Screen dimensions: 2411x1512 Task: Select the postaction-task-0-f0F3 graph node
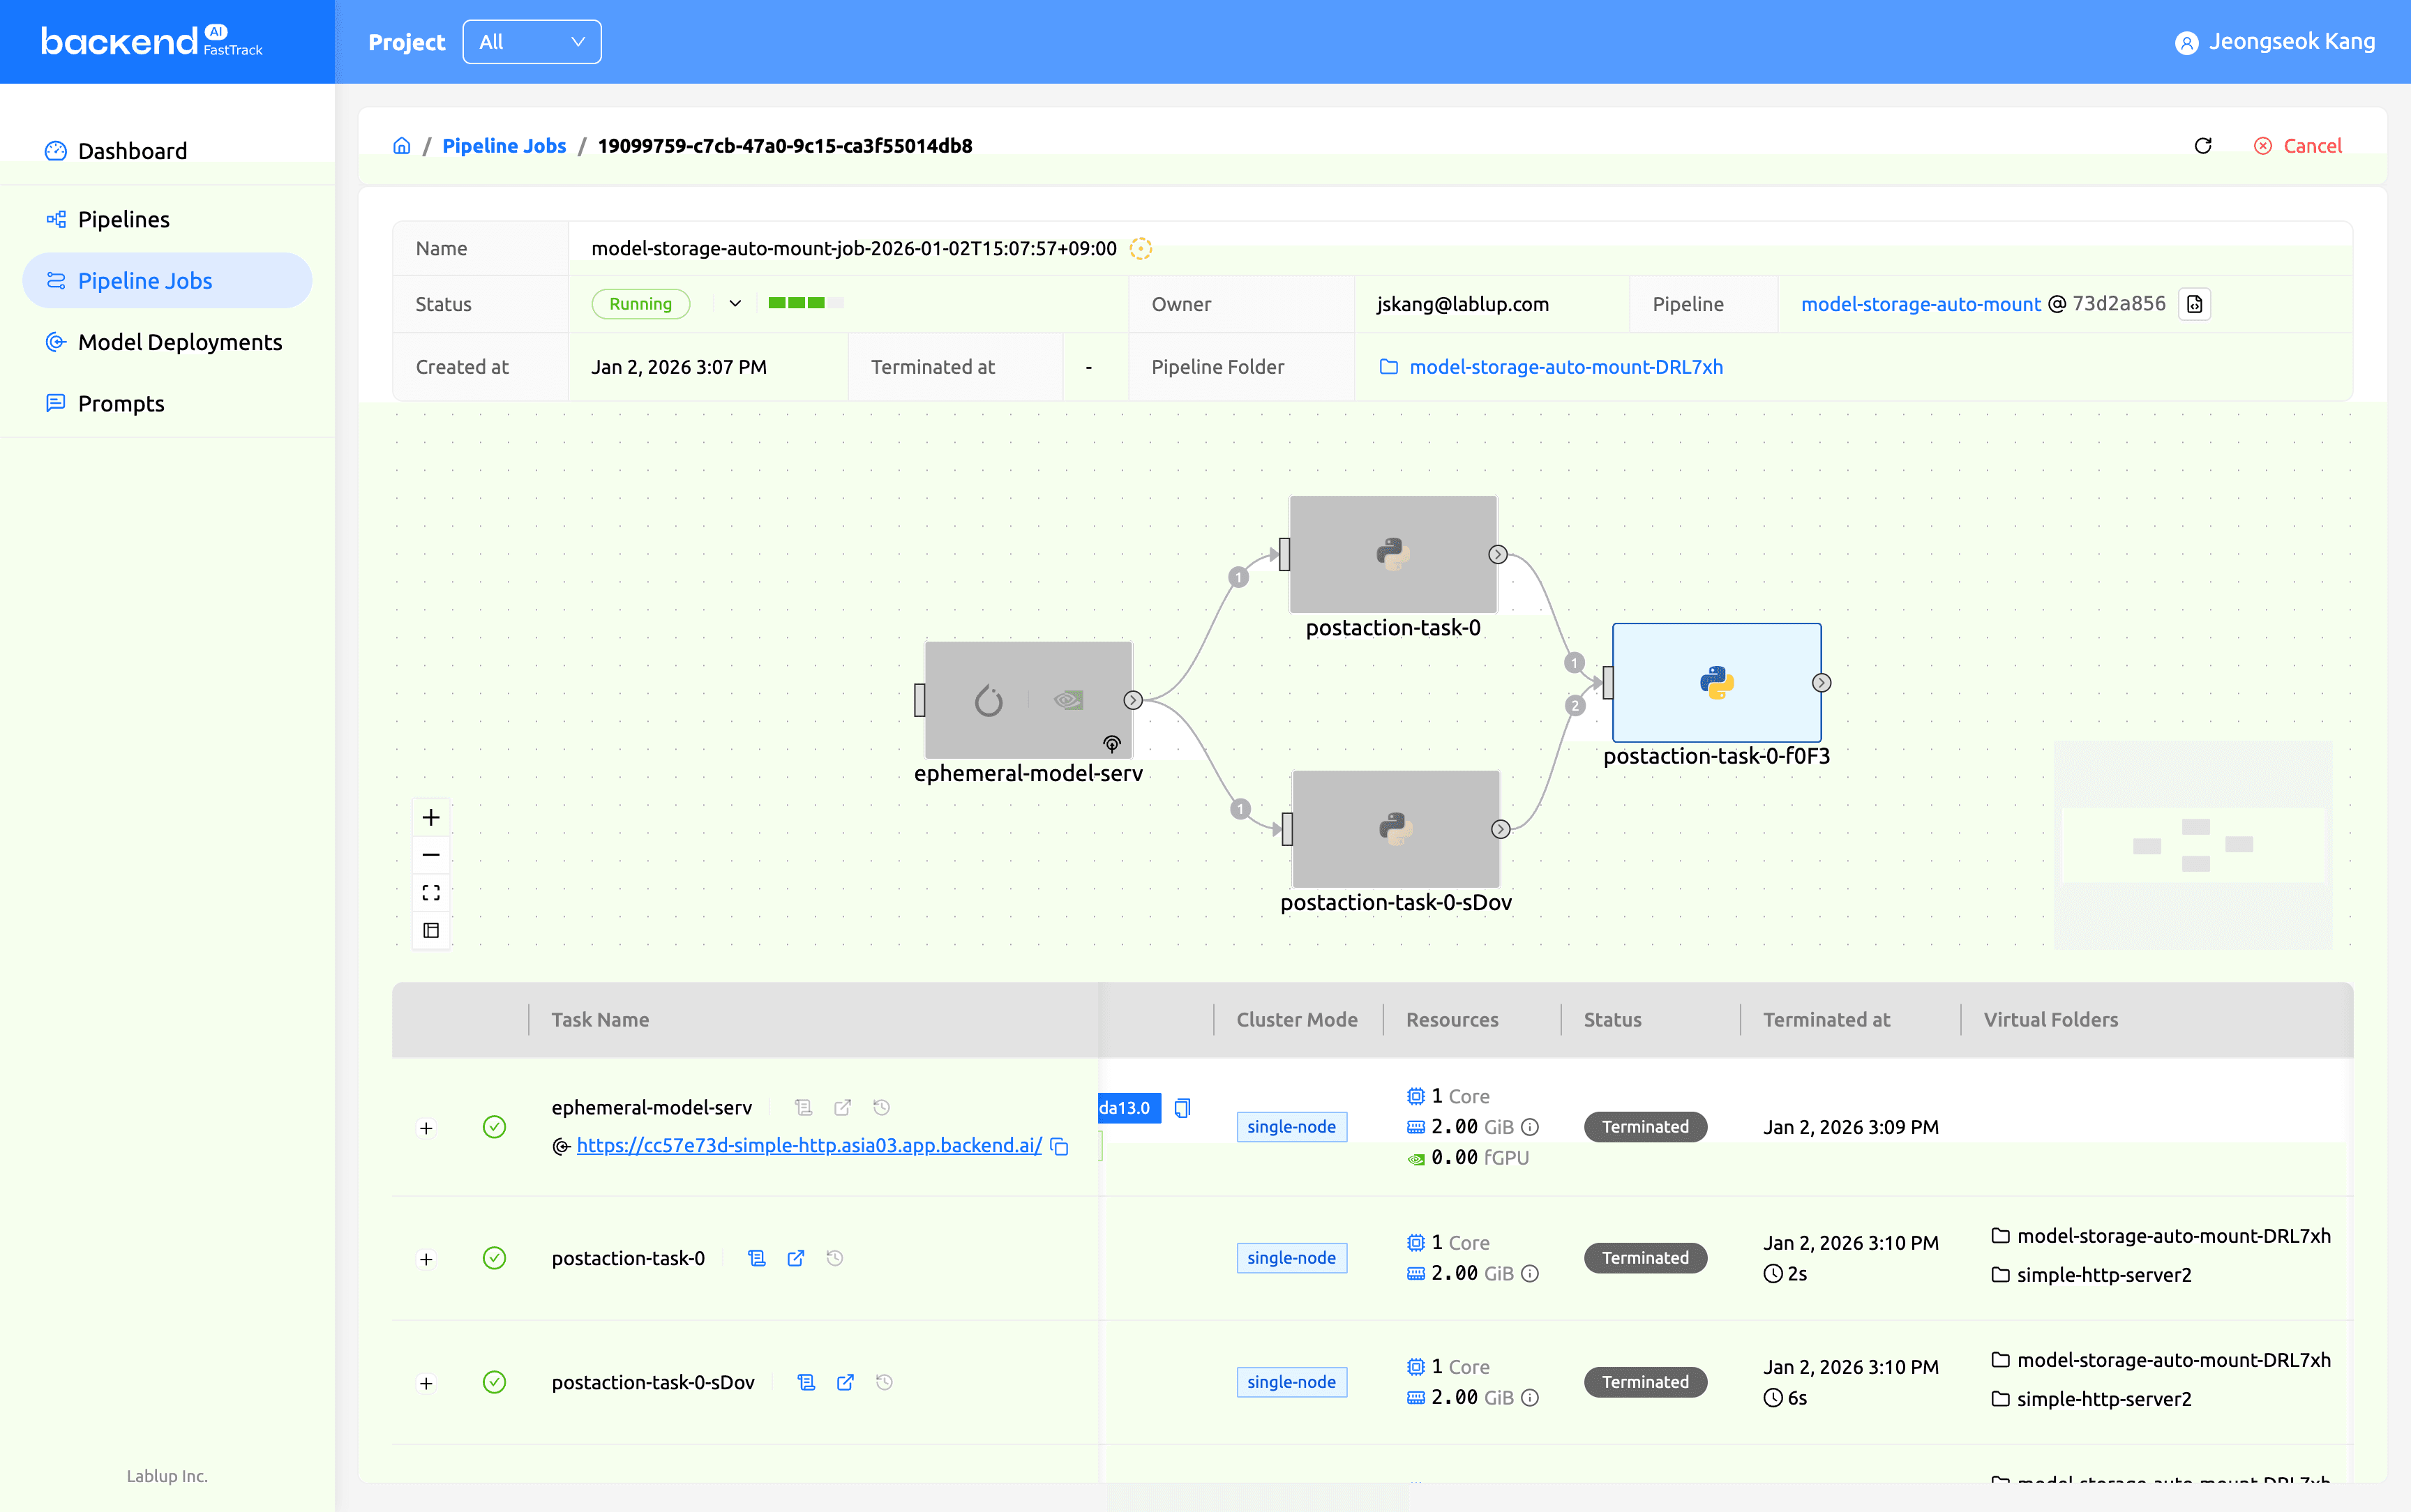(x=1716, y=683)
